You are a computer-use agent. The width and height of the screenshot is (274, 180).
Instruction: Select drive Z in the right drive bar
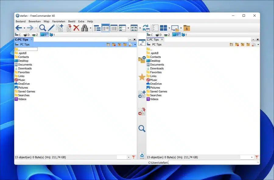click(167, 35)
